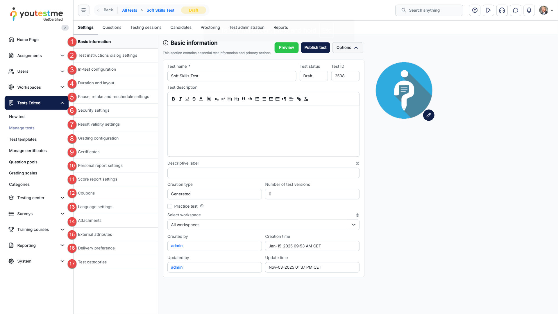Screen dimensions: 558x314
Task: Click the headset support icon
Action: point(502,10)
